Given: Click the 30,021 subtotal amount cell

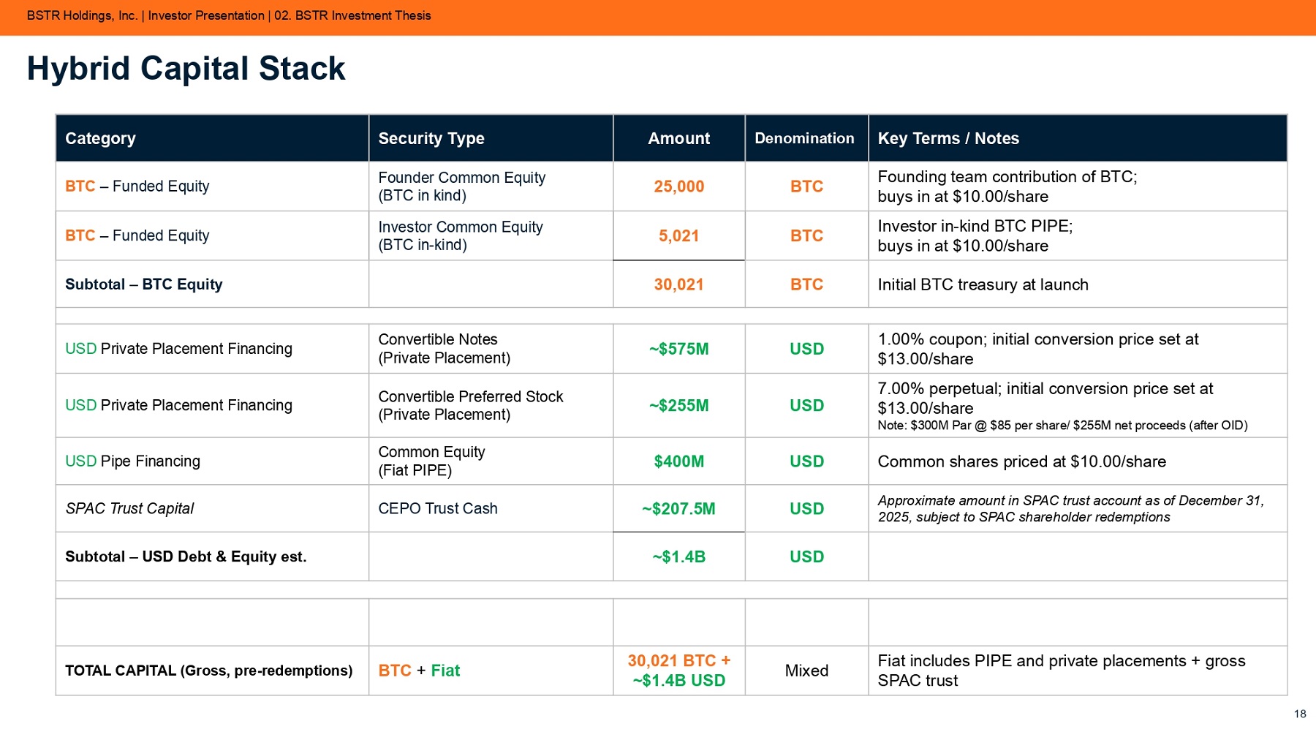Looking at the screenshot, I should (x=678, y=284).
